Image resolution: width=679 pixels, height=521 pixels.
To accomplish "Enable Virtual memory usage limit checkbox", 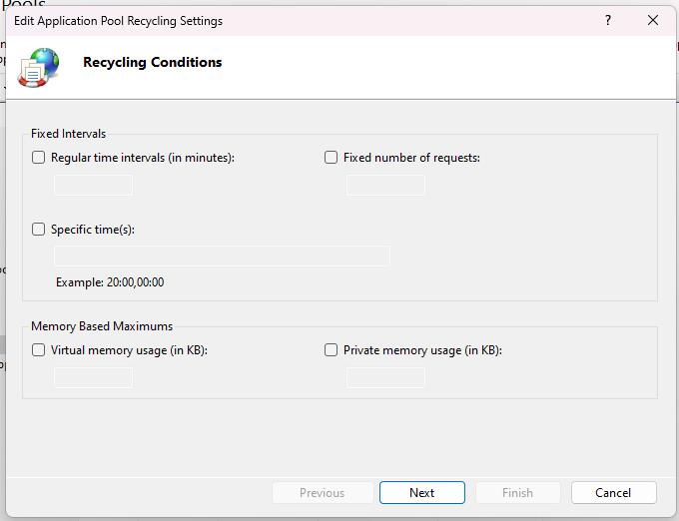I will point(39,350).
